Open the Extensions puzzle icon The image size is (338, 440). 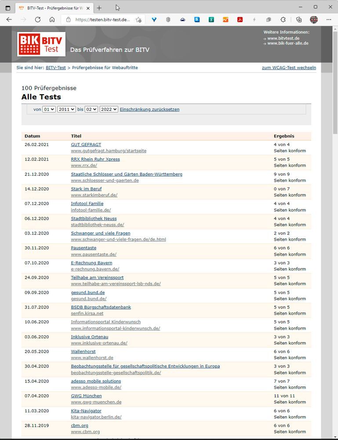click(x=283, y=19)
